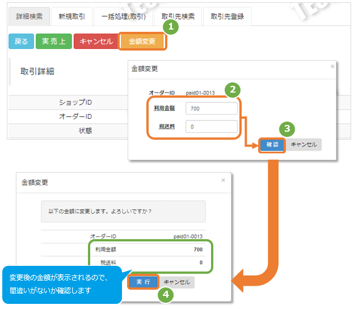Click the オーダーID row label in 取引詳細
The width and height of the screenshot is (354, 309).
click(75, 116)
